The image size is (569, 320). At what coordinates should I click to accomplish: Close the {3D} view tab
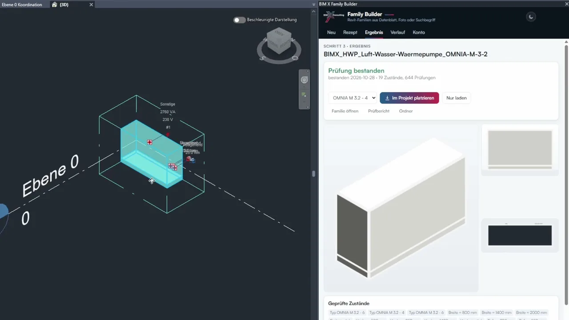91,4
